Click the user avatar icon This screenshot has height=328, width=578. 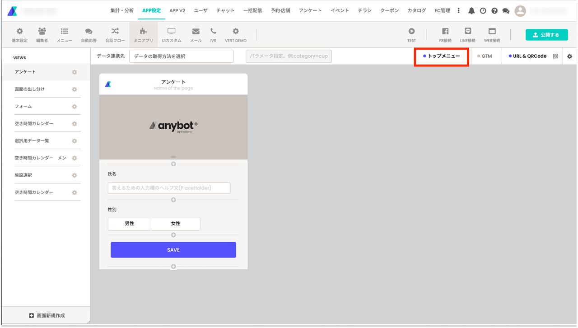(520, 11)
